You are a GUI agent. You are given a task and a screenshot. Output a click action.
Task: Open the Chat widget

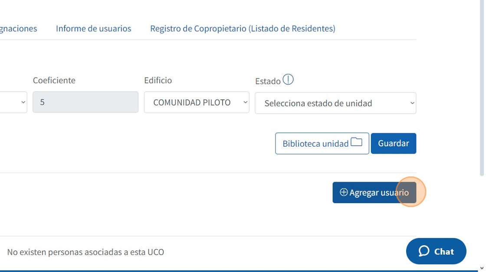click(x=436, y=251)
